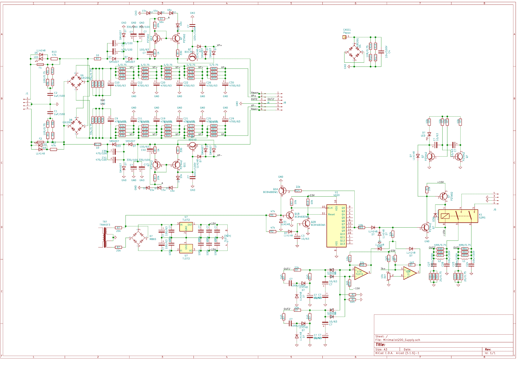The height and width of the screenshot is (365, 528).
Task: Click the Reset pin of U1
Action: 330,214
